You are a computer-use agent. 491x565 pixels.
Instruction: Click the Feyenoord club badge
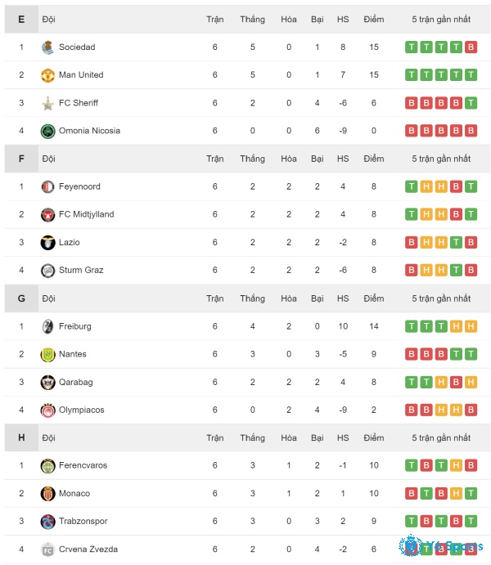point(47,186)
